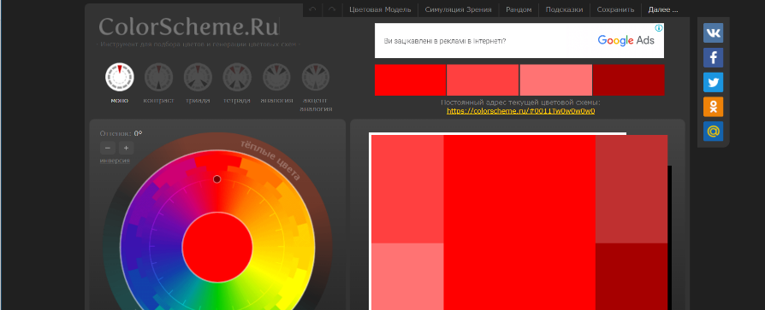Select the mono color scheme icon
Viewport: 765px width, 310px height.
click(x=120, y=77)
